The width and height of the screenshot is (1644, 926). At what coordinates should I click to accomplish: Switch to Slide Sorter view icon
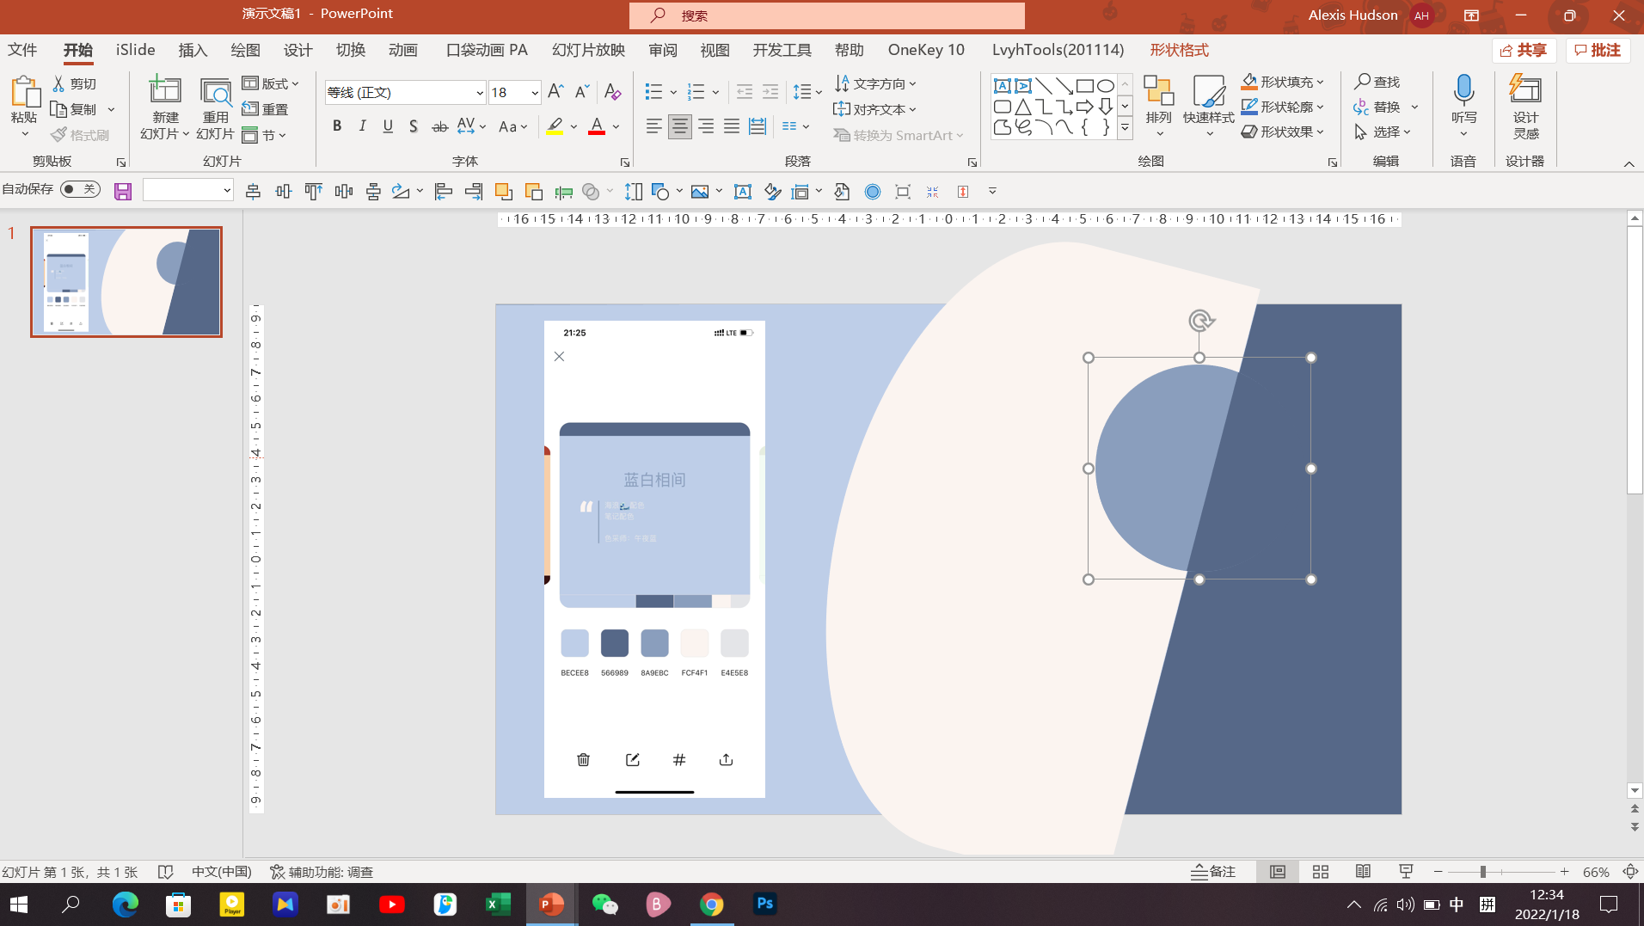coord(1321,872)
